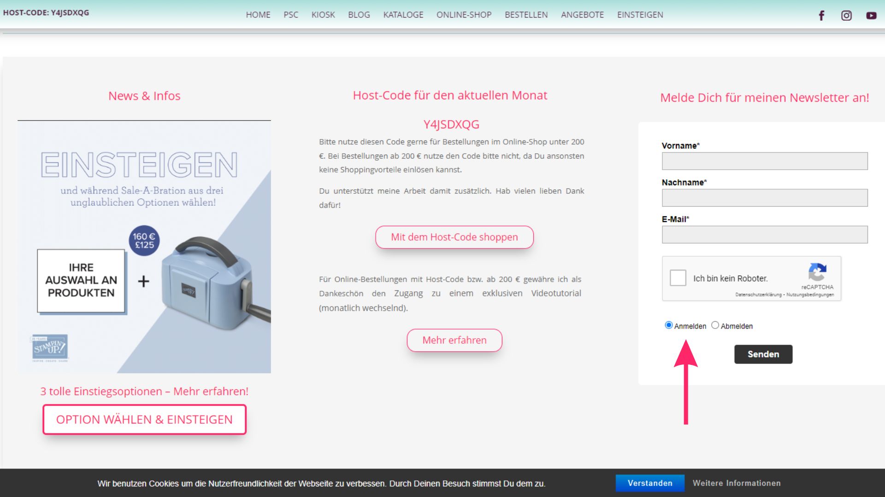Open the KATALOGE menu item
Viewport: 885px width, 497px height.
(x=403, y=15)
